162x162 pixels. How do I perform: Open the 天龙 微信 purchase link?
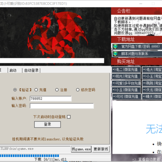point(152,90)
